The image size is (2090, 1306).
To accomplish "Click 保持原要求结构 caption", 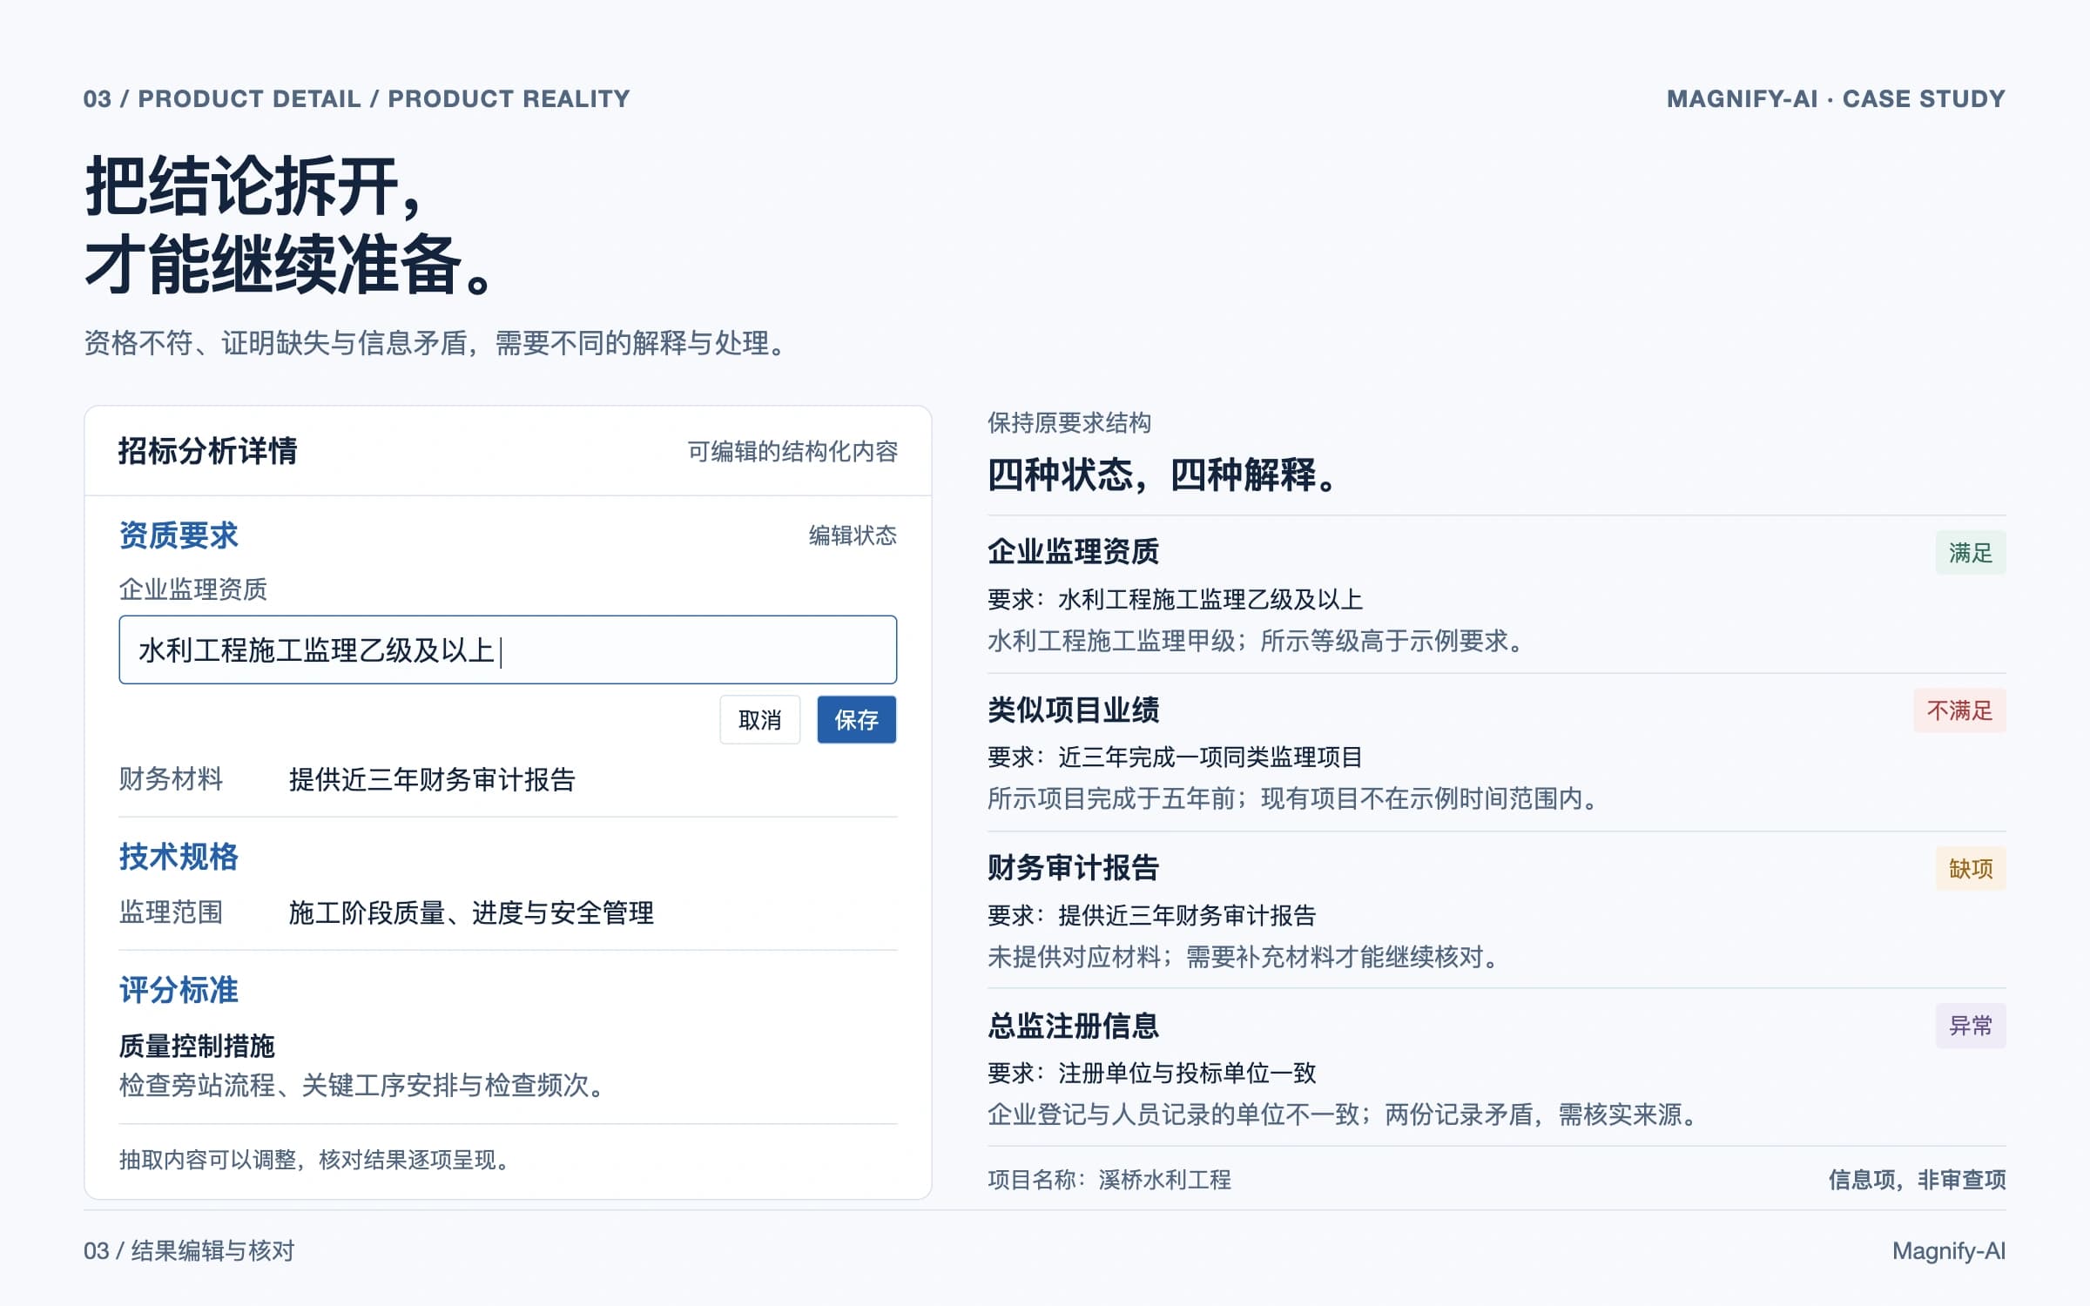I will coord(1069,423).
